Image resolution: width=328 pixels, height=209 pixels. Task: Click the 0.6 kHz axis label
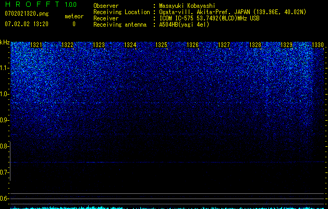[4, 199]
